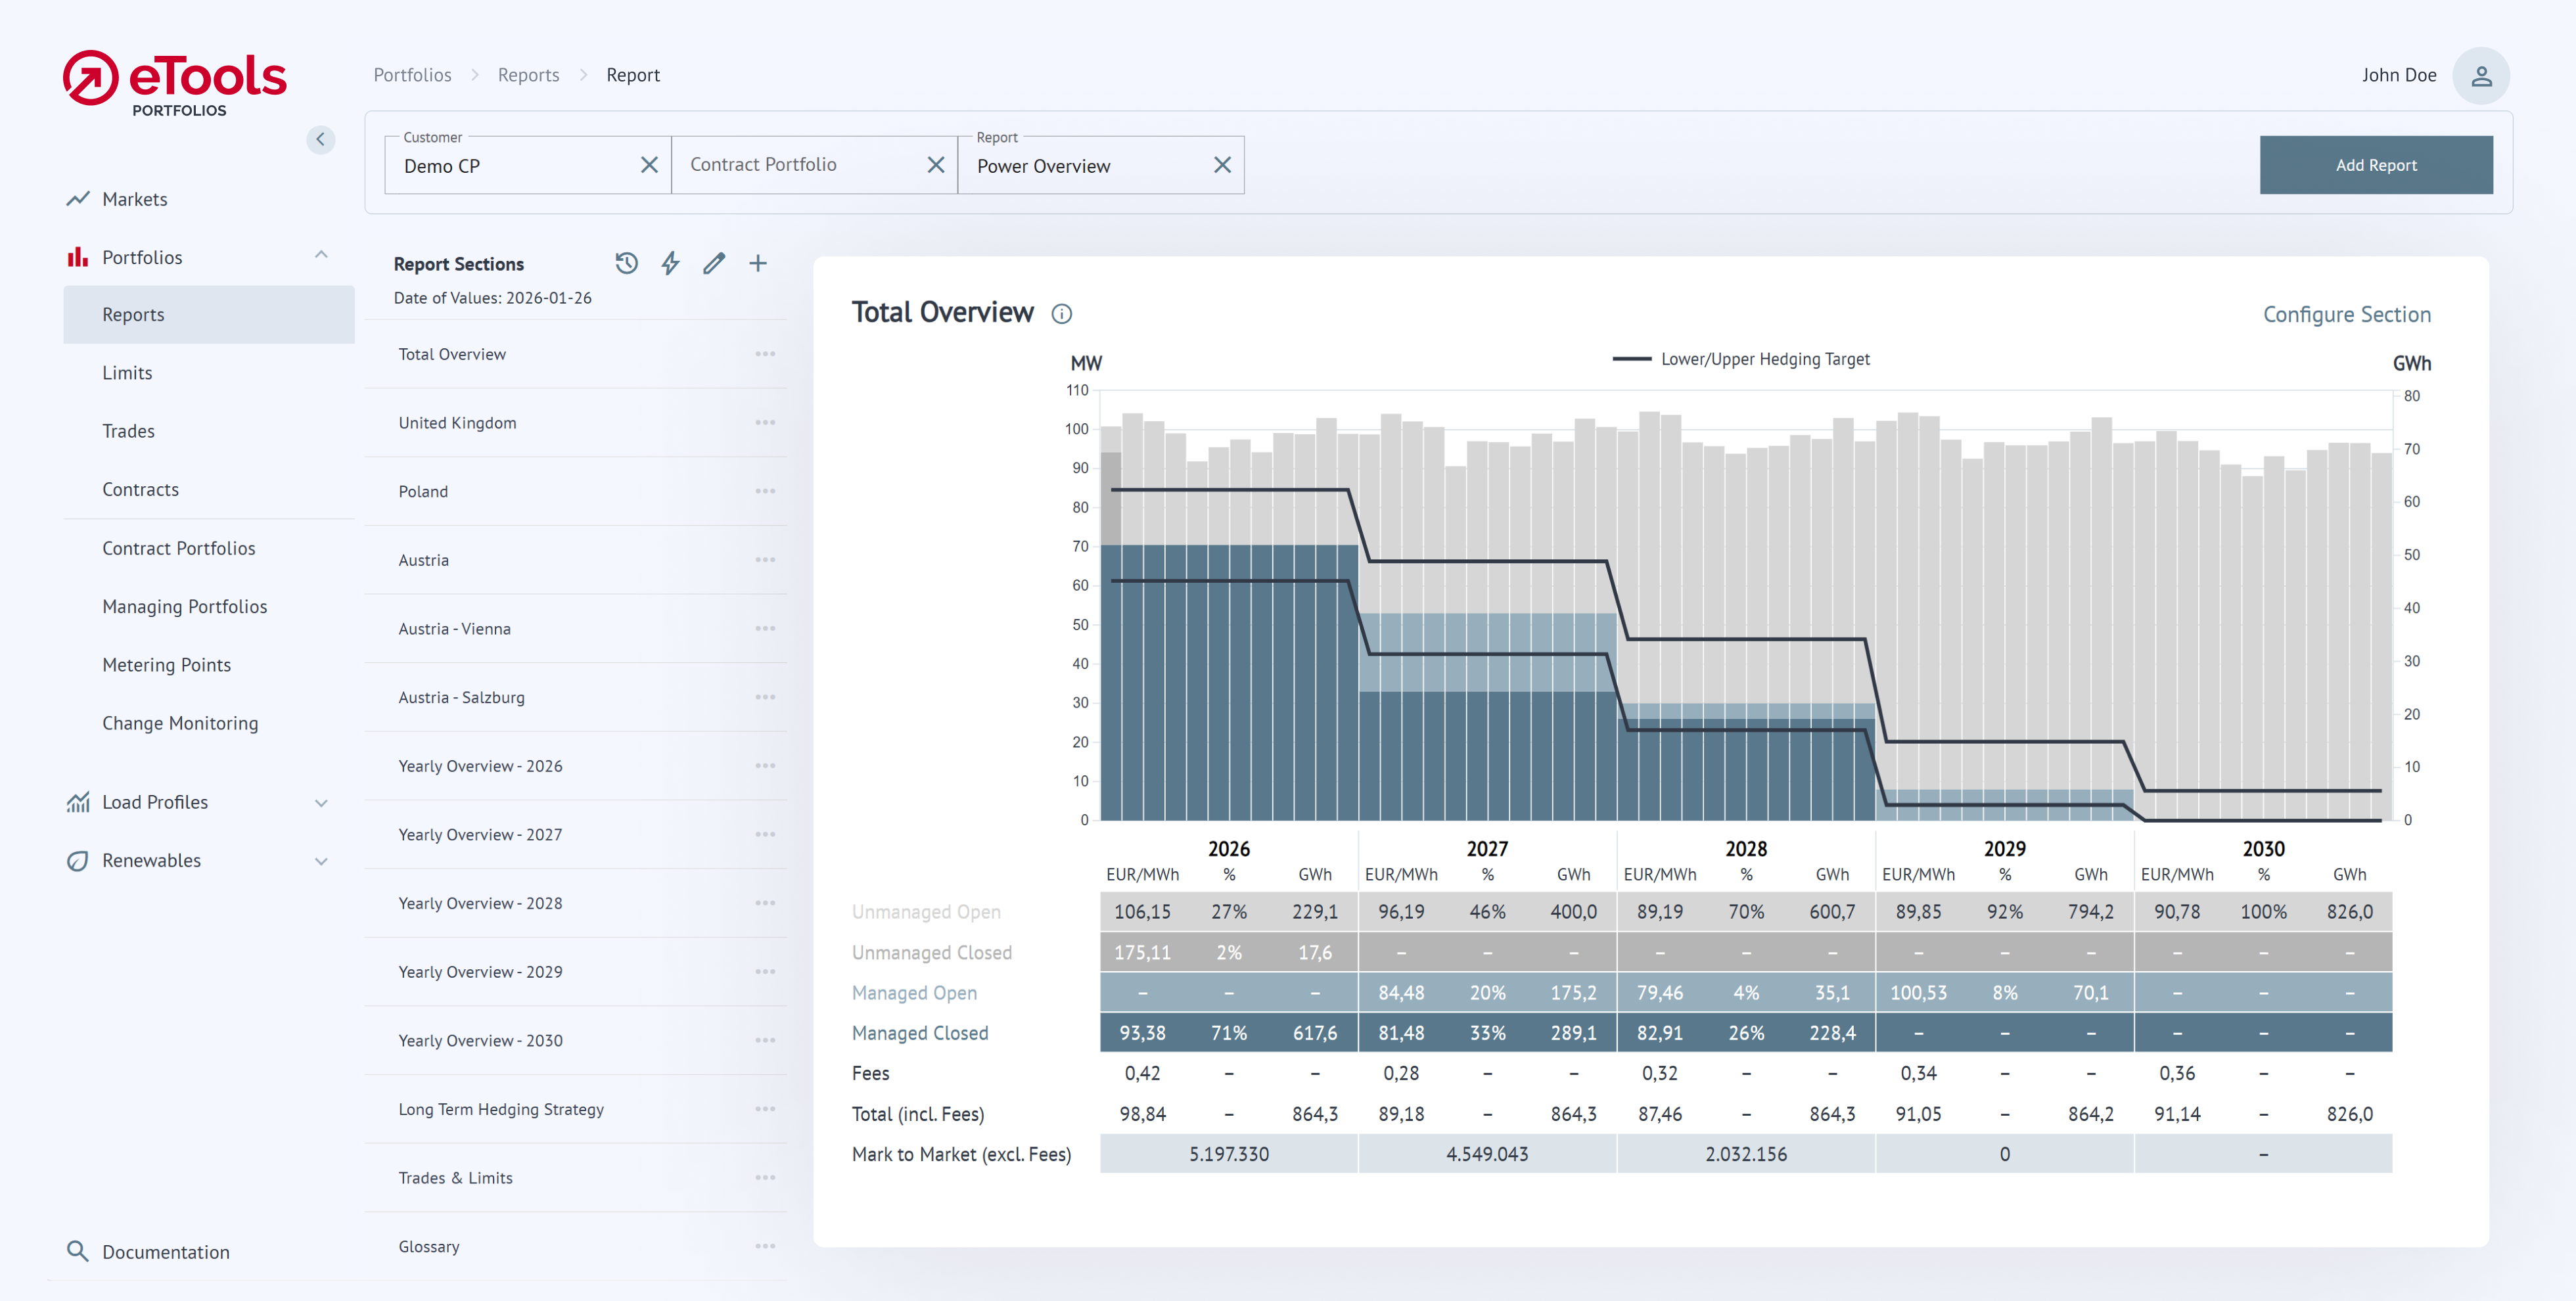Click the Reports breadcrumb link
The image size is (2576, 1301).
coord(528,75)
